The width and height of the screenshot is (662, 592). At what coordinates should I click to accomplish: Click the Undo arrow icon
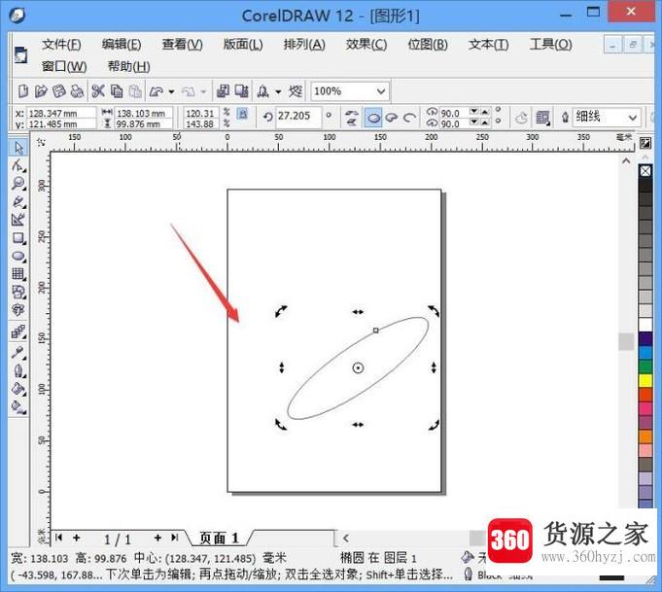(x=157, y=91)
